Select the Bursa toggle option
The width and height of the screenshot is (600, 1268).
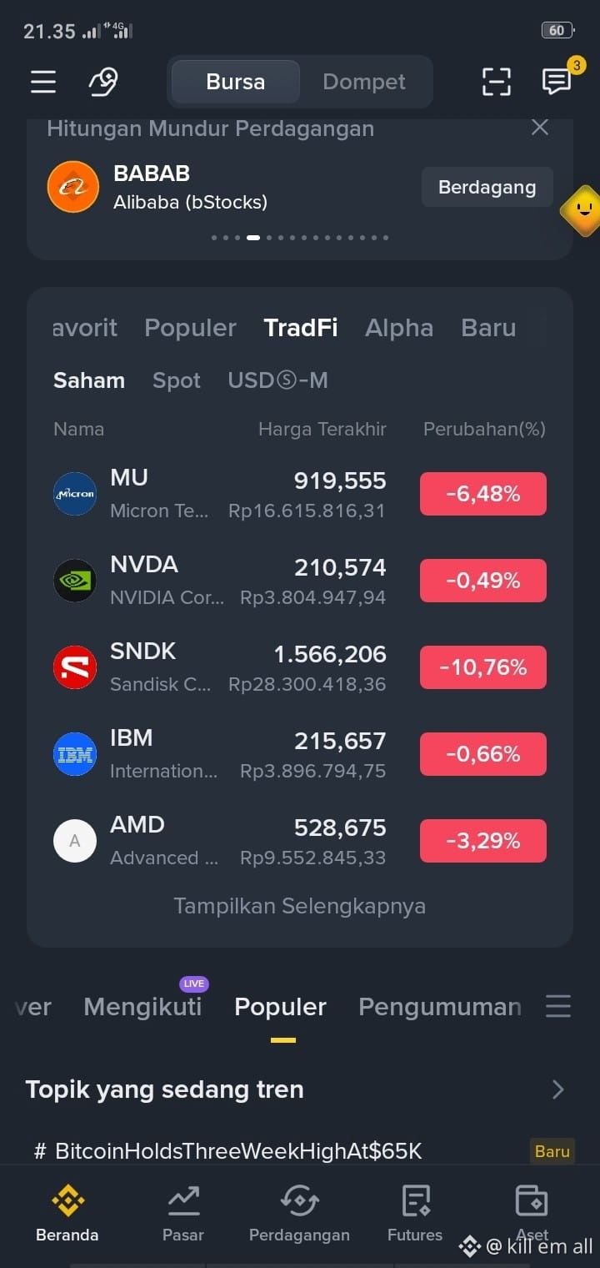click(236, 82)
